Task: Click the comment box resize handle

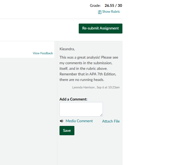Action: 101,115
